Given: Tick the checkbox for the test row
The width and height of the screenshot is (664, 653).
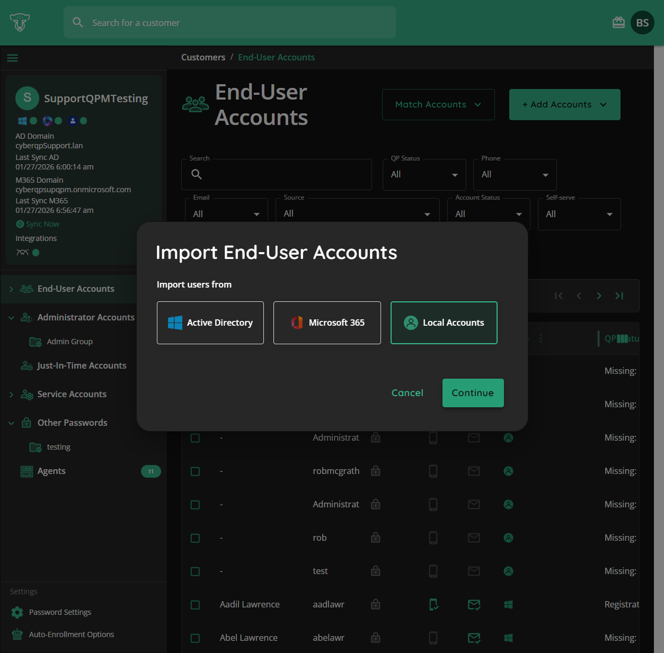Looking at the screenshot, I should 195,571.
